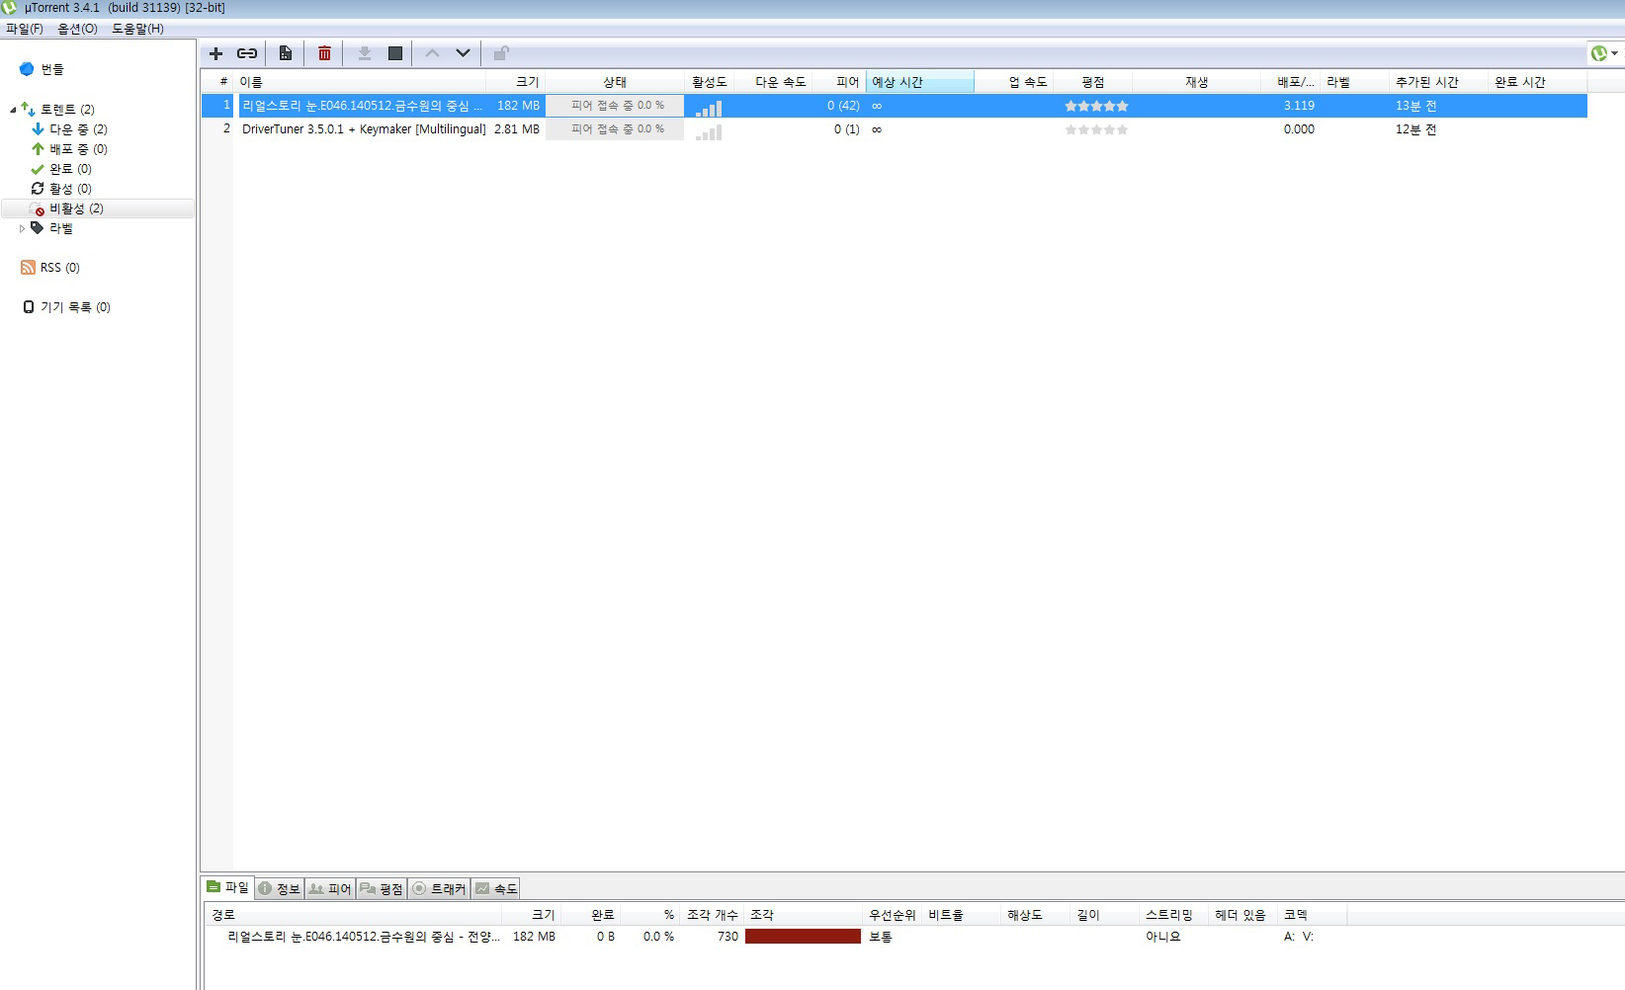Sort by the 상태 column header
Image resolution: width=1625 pixels, height=990 pixels.
pos(615,82)
